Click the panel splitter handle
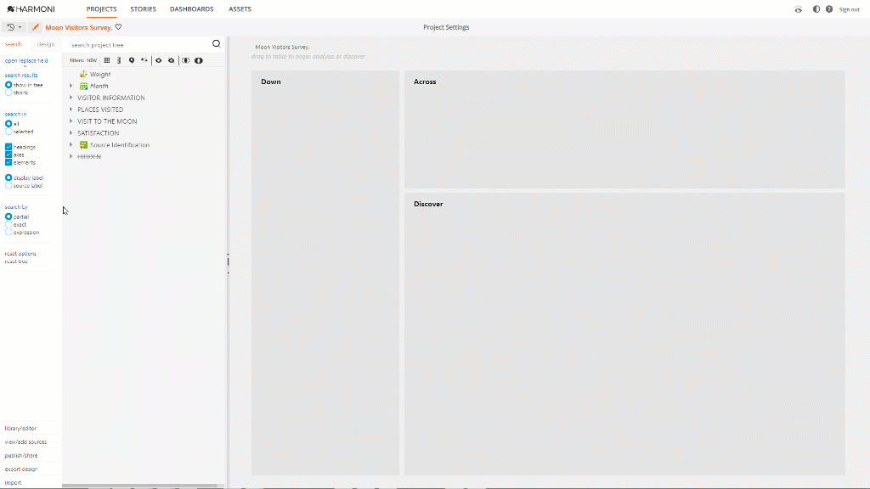870x489 pixels. point(228,263)
